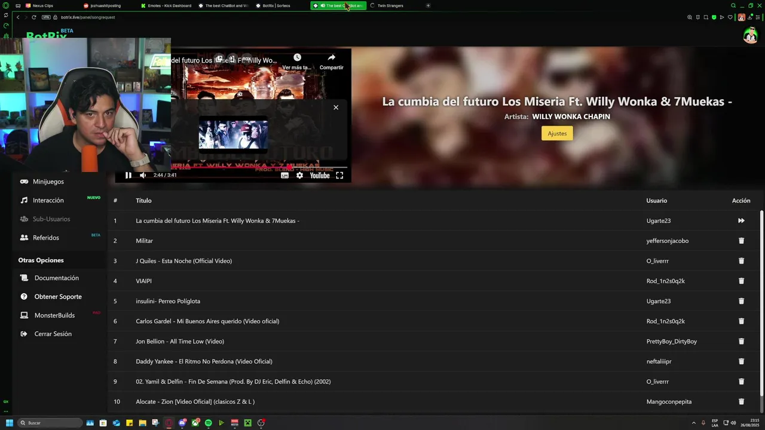Click the video preview thumbnail in overlay
This screenshot has width=765, height=430.
(233, 134)
